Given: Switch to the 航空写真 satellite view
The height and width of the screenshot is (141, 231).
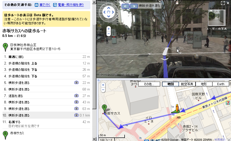Looking at the screenshot, I should click(187, 84).
